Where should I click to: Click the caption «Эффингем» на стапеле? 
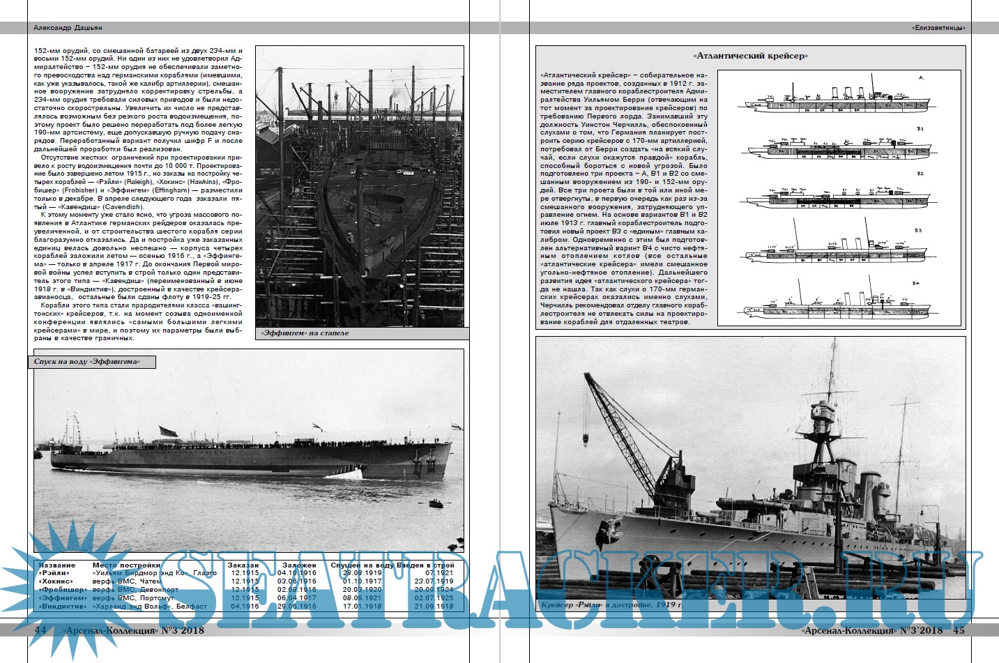(304, 333)
